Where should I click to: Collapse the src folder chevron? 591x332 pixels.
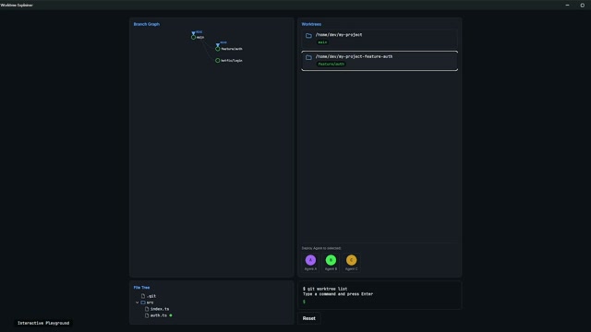pyautogui.click(x=138, y=302)
